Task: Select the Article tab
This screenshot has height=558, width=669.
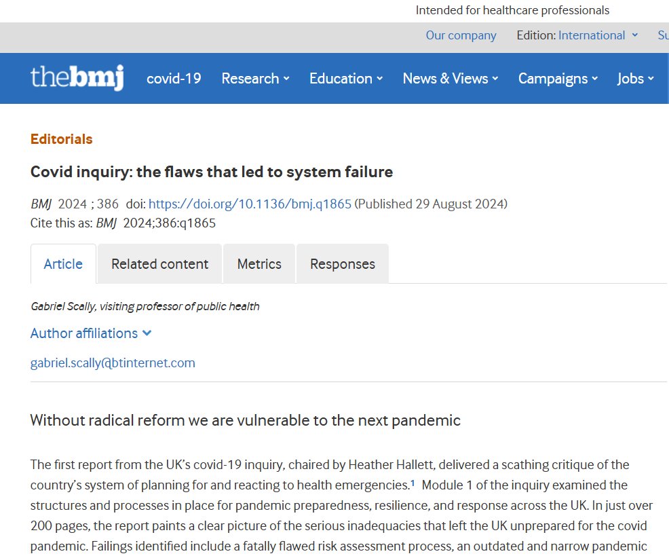Action: pyautogui.click(x=63, y=264)
